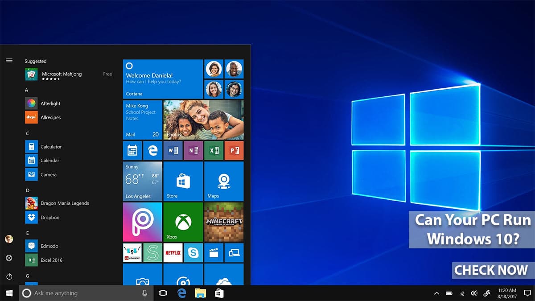Open the Cortana welcome tile
This screenshot has height=301, width=535.
coord(163,79)
